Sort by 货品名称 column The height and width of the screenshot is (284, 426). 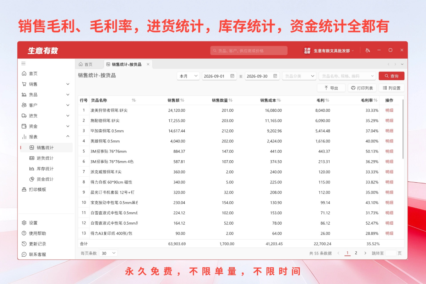(x=134, y=100)
